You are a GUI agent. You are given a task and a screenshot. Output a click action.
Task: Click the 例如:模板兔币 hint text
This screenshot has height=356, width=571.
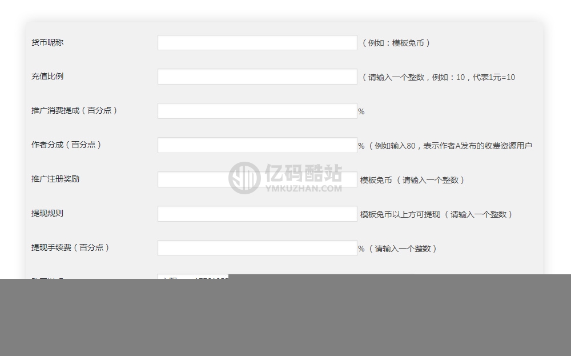[396, 43]
